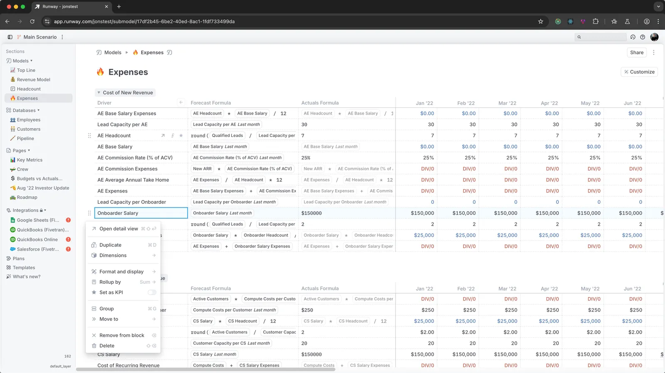Screen dimensions: 665x373
Task: Bookmark this page with the star icon
Action: [541, 22]
